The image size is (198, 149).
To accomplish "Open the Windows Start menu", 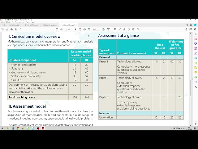I will click(2, 128).
